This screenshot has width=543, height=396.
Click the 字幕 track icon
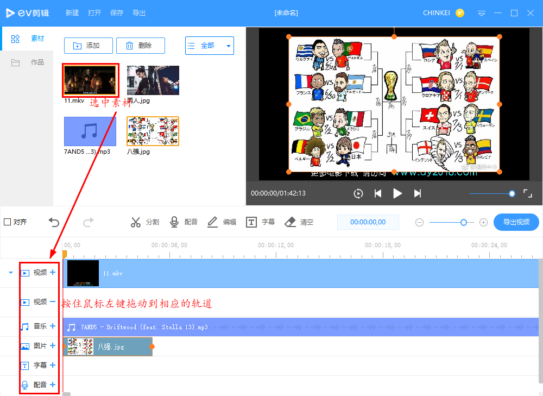(25, 366)
